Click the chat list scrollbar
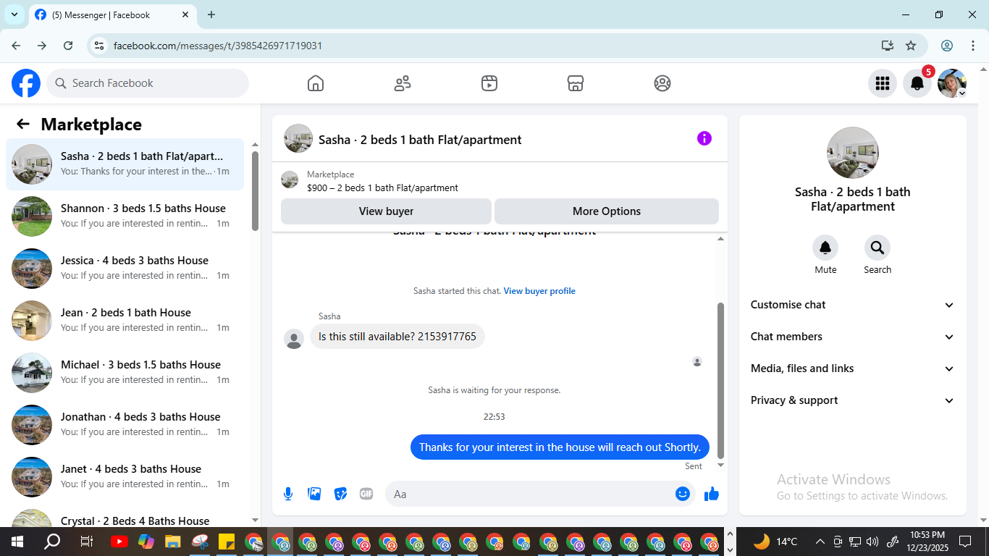Image resolution: width=989 pixels, height=556 pixels. pyautogui.click(x=255, y=191)
